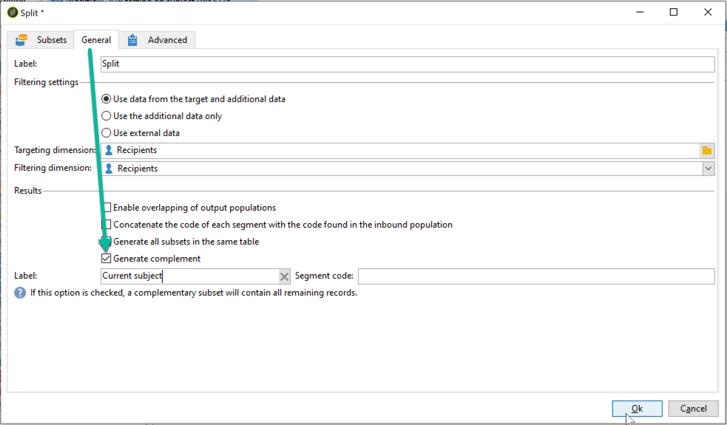
Task: Select 'Use external data' radio button
Action: point(106,133)
